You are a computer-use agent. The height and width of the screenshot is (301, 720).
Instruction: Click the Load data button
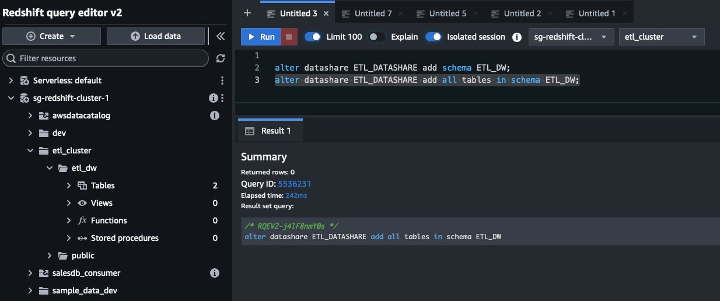pyautogui.click(x=155, y=36)
